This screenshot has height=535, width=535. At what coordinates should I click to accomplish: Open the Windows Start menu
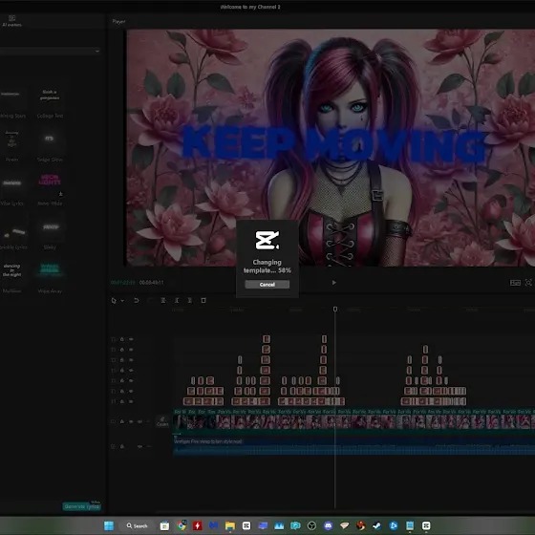click(109, 525)
